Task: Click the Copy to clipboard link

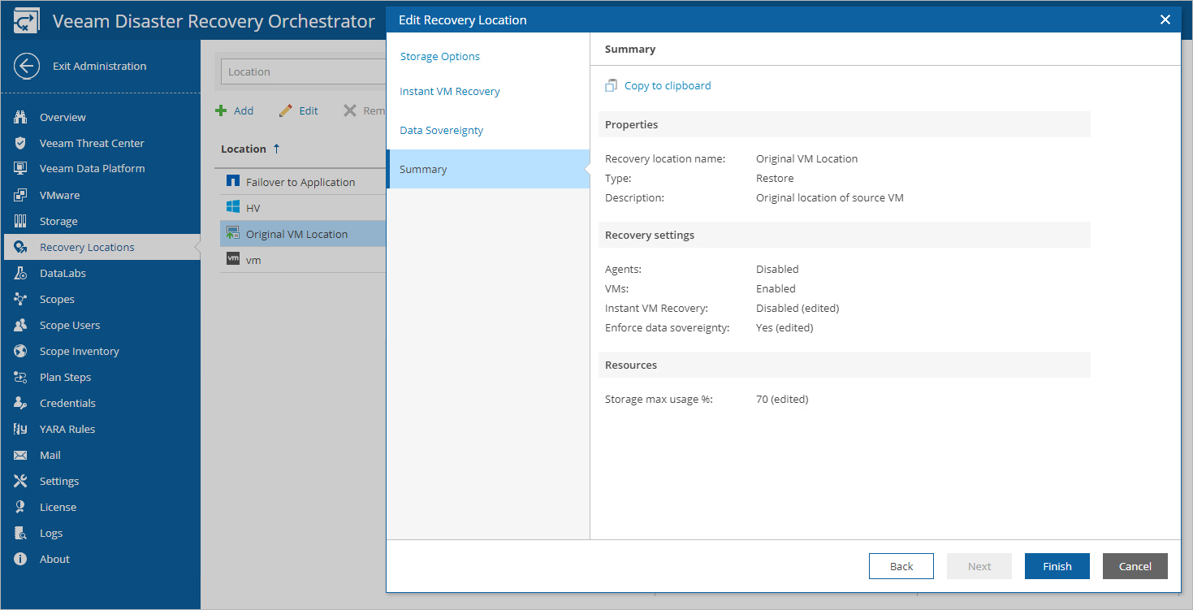Action: [x=668, y=85]
